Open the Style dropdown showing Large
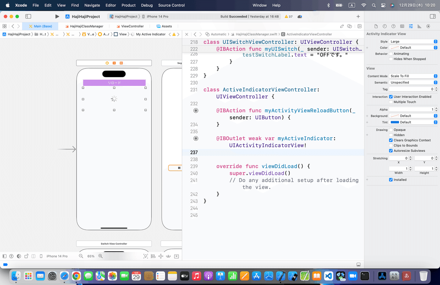 413,42
